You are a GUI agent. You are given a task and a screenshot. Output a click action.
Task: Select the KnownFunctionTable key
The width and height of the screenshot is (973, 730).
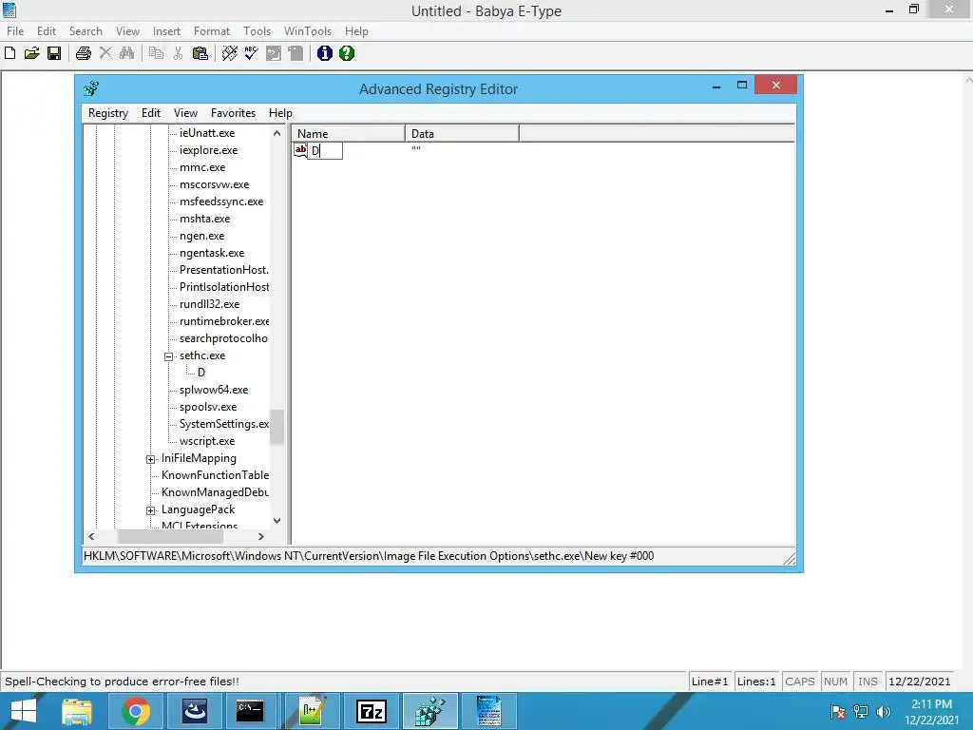click(x=215, y=475)
